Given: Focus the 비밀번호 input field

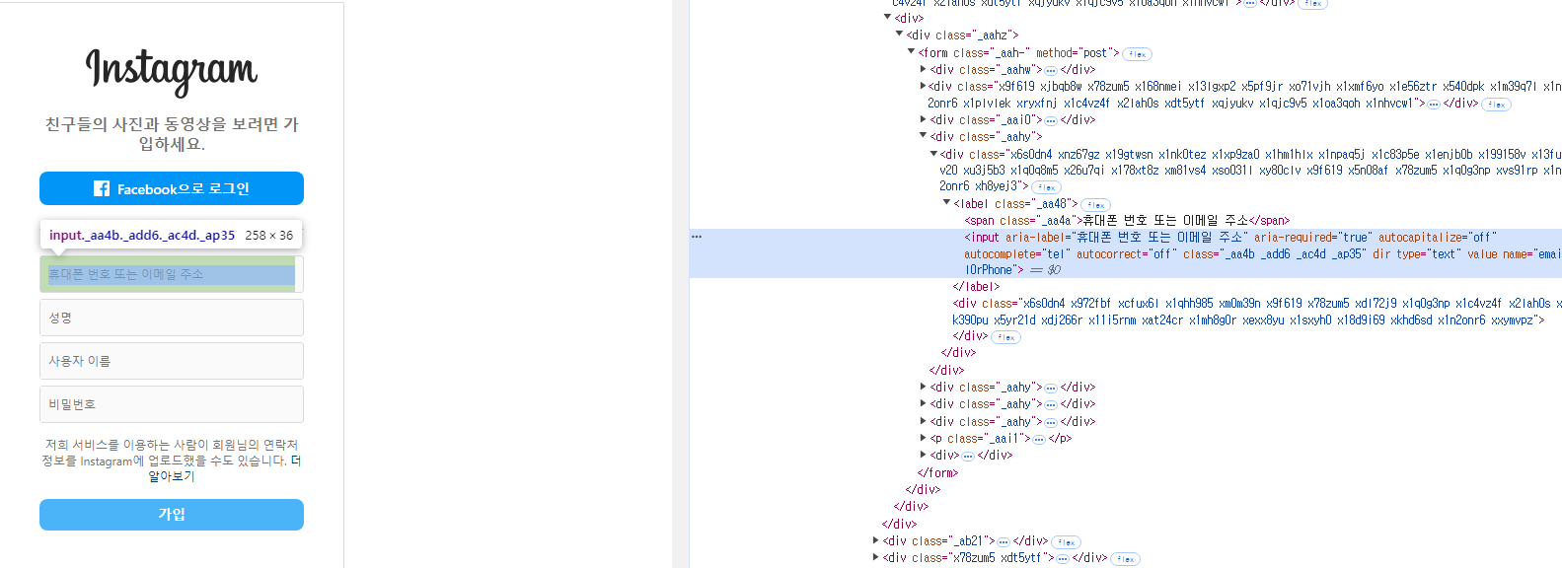Looking at the screenshot, I should pos(172,404).
